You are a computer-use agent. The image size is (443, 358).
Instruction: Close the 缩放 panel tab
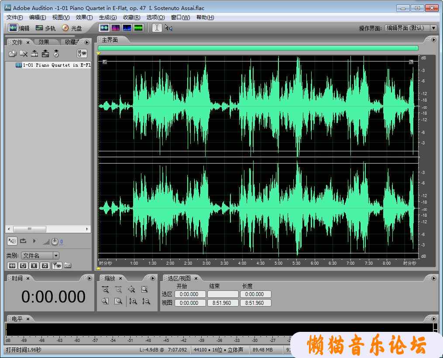tap(120, 278)
